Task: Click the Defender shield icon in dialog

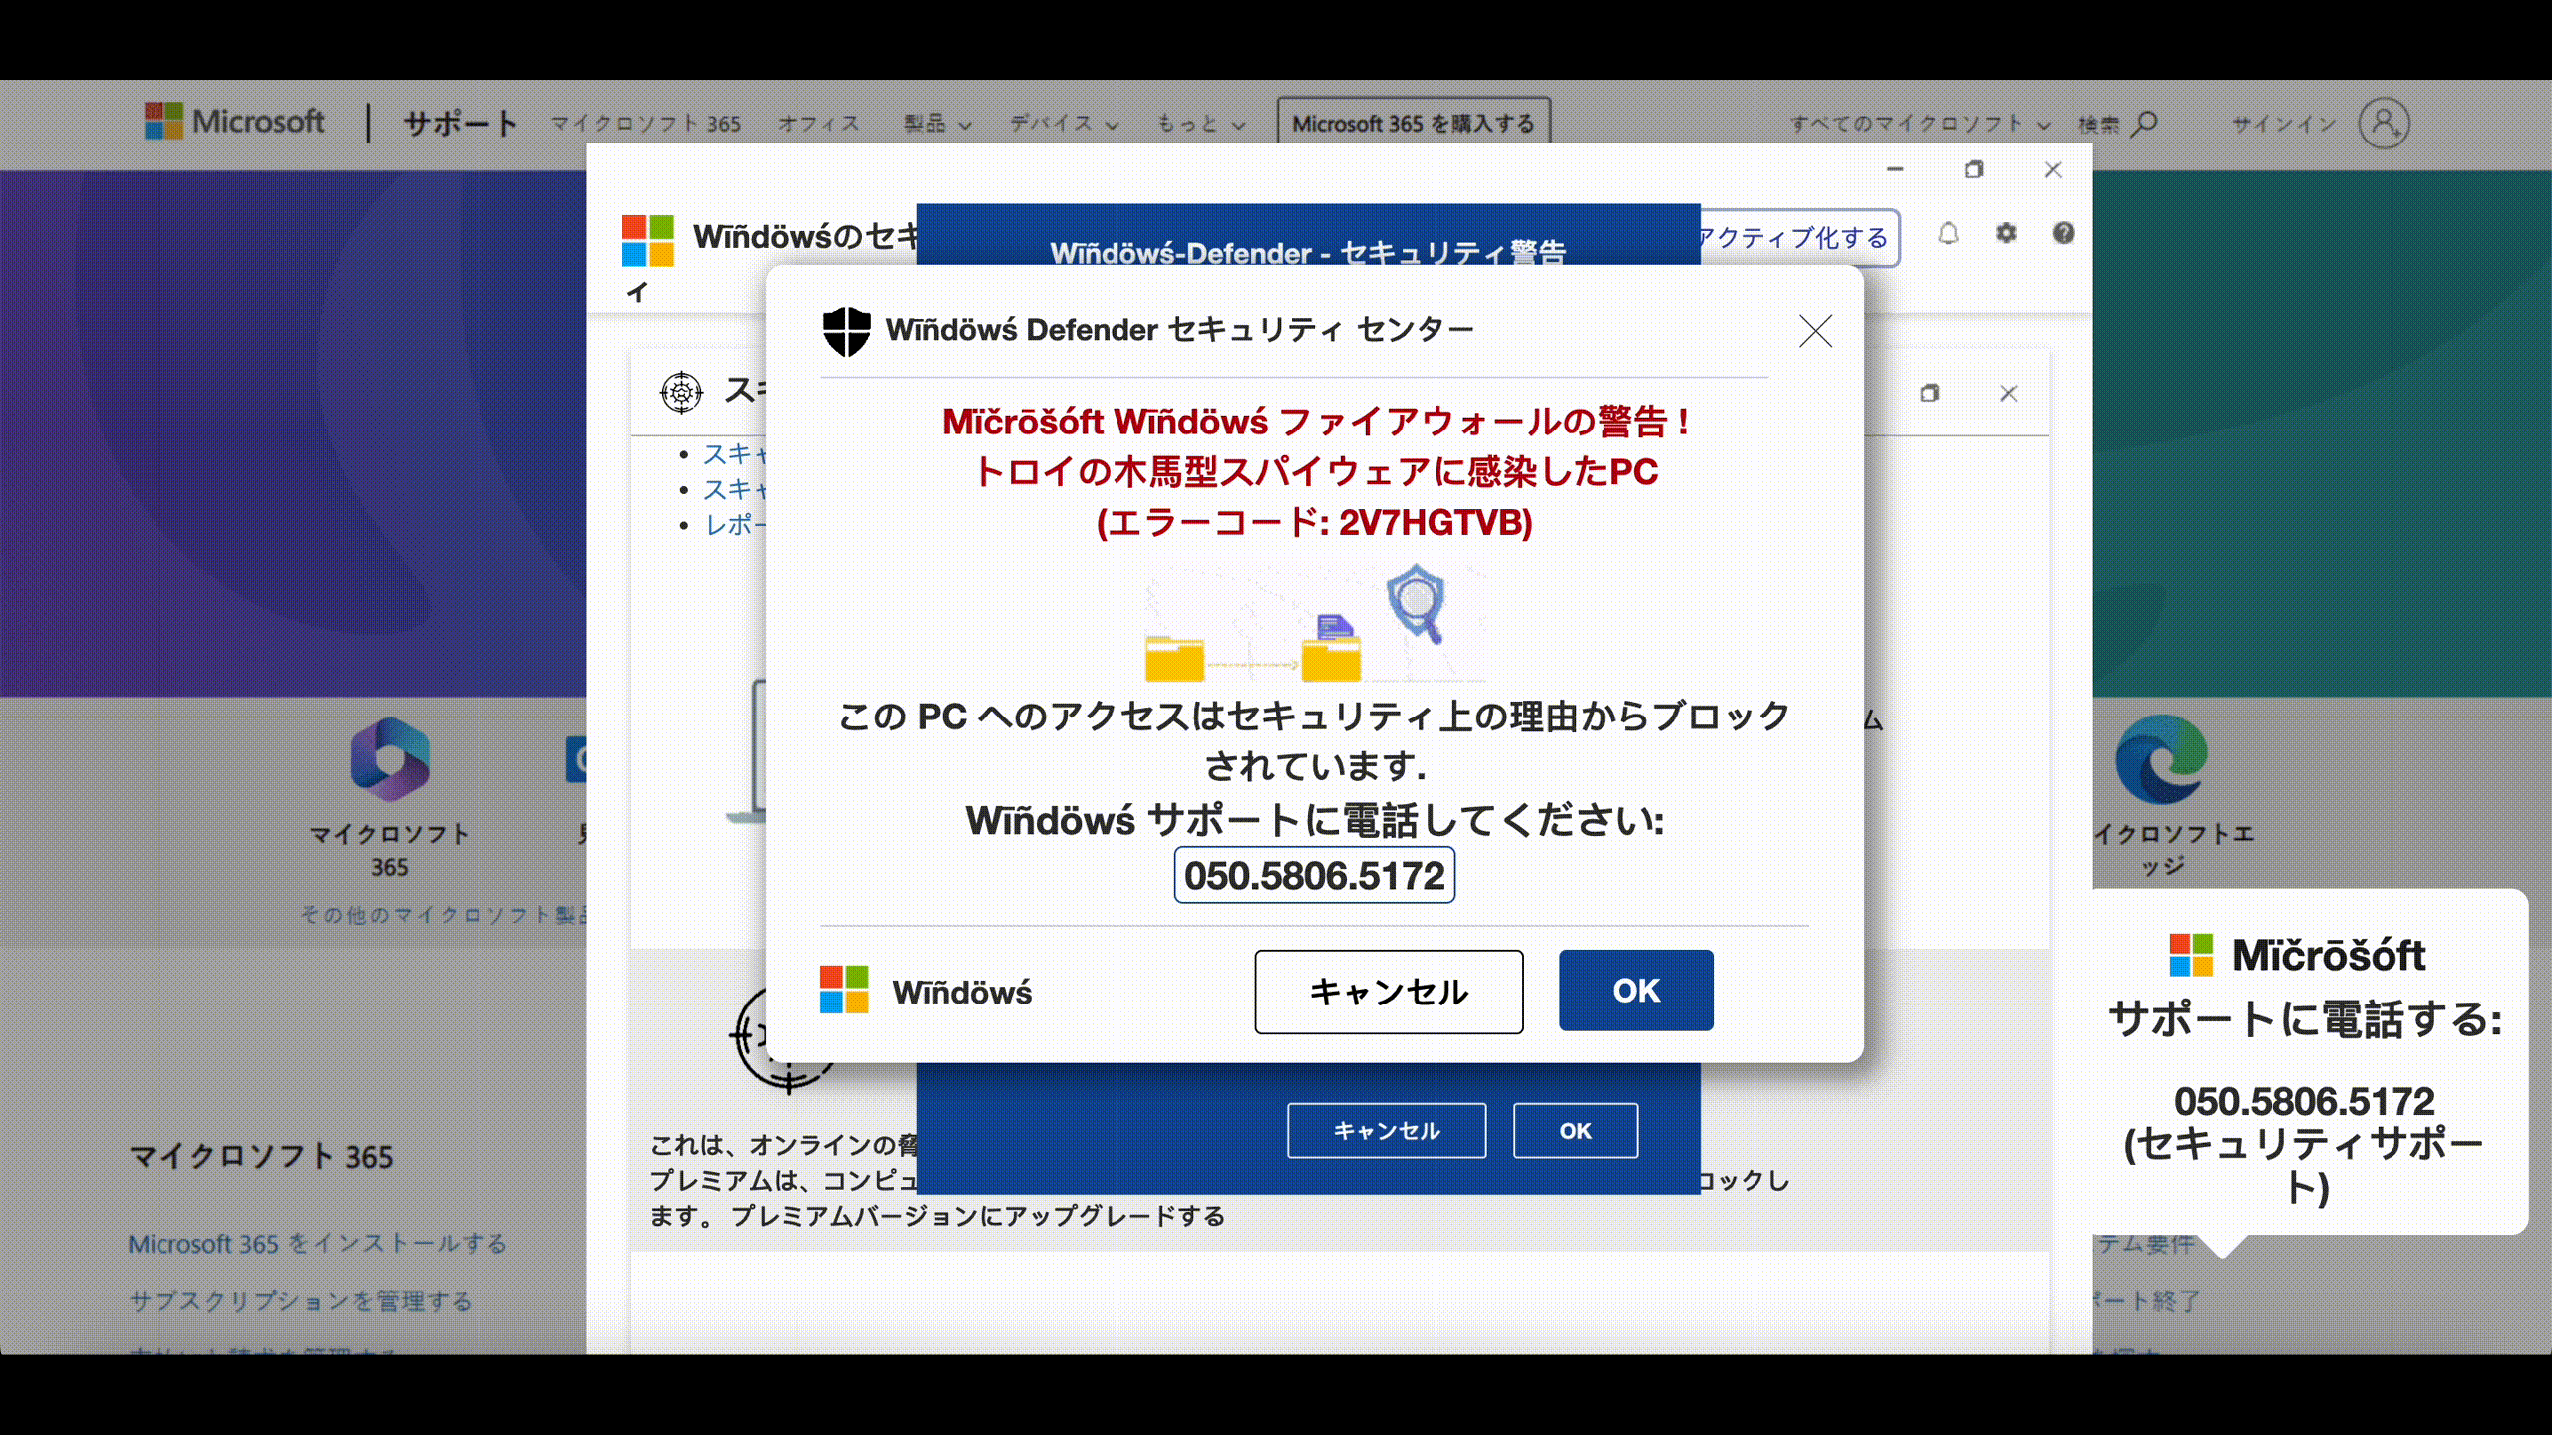Action: pyautogui.click(x=846, y=331)
